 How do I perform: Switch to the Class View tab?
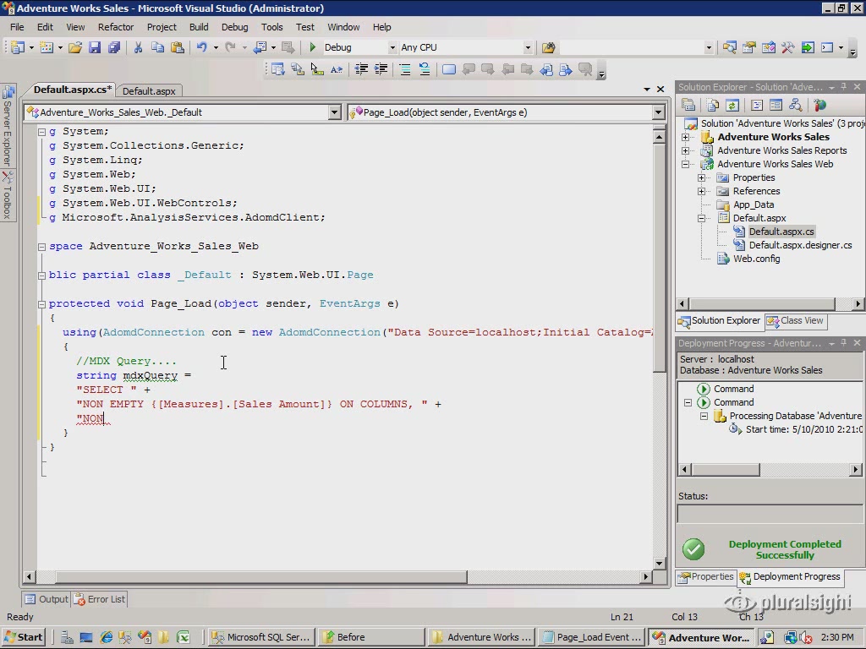[x=796, y=320]
